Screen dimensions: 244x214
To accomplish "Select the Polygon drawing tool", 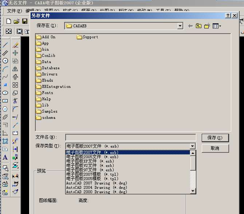I will click(5, 109).
